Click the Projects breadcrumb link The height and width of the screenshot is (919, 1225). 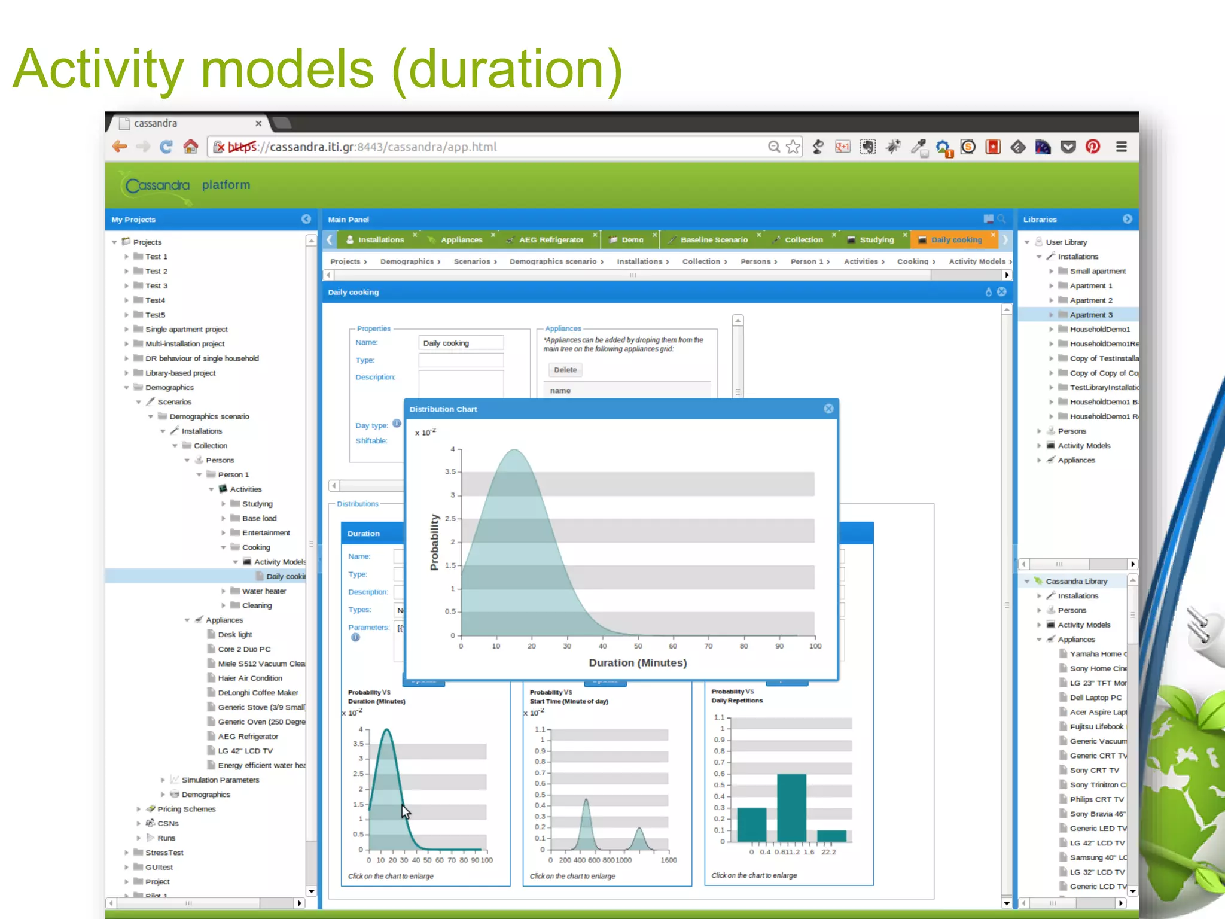tap(345, 261)
